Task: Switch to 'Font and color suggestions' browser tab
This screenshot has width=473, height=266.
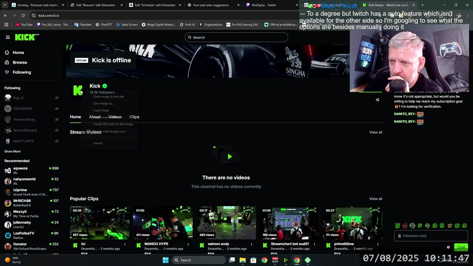Action: click(213, 5)
